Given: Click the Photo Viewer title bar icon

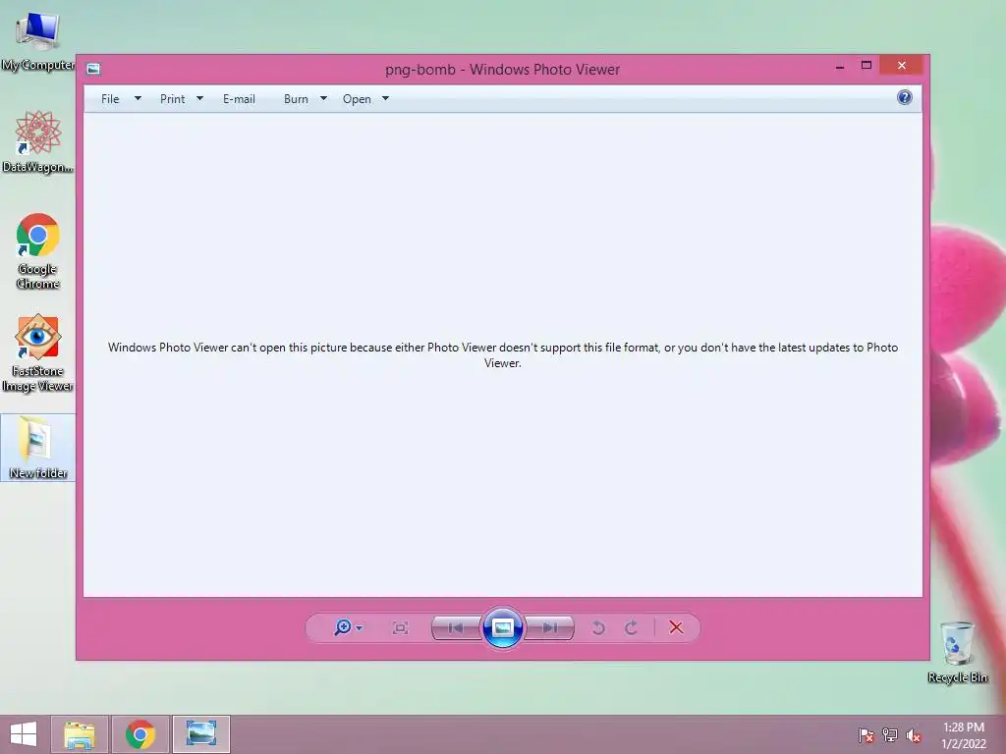Looking at the screenshot, I should [93, 69].
